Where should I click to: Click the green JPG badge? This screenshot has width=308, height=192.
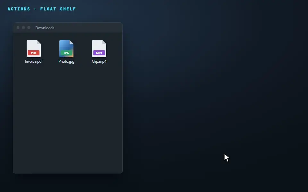tap(66, 53)
